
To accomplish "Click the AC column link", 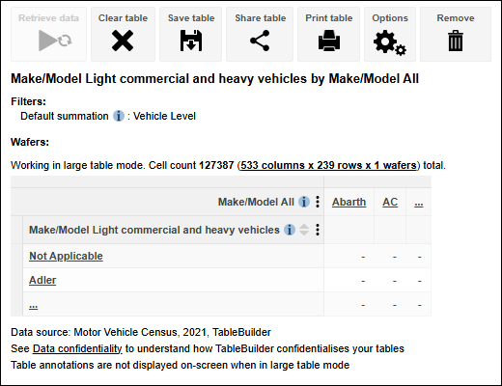I will pyautogui.click(x=390, y=202).
